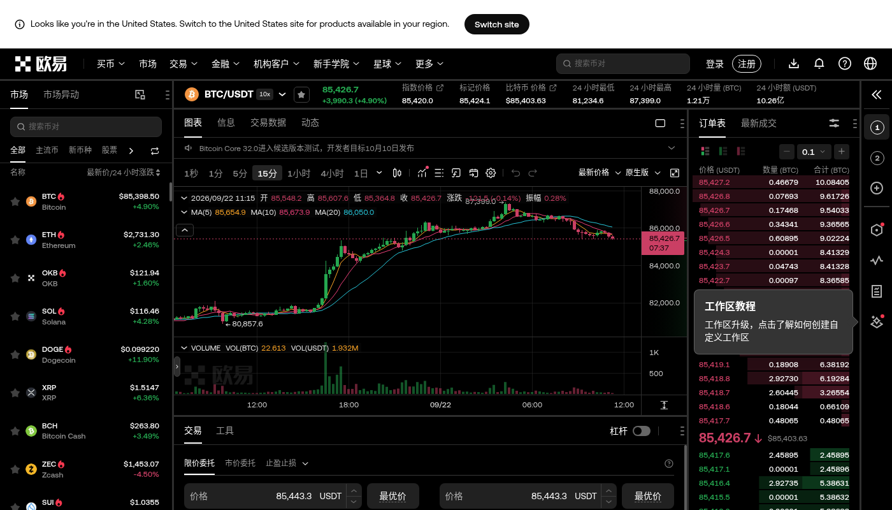Switch to the 信息 tab
This screenshot has width=892, height=510.
coord(226,123)
